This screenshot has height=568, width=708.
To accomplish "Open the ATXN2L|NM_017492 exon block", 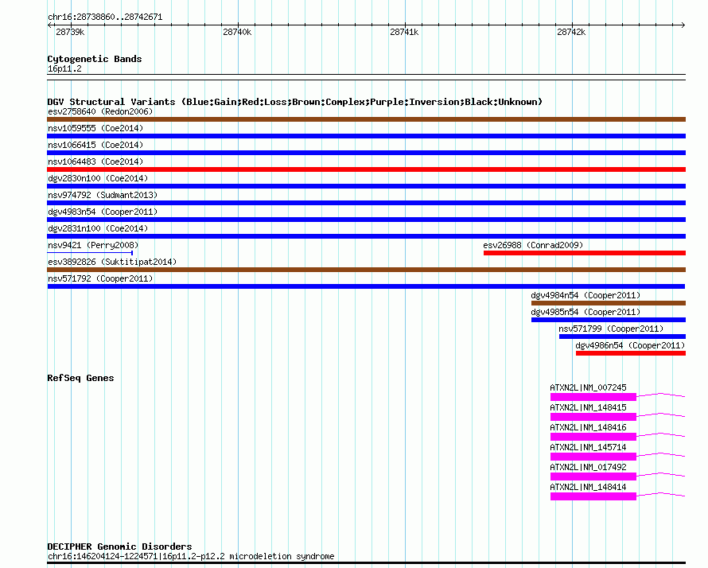I will (x=593, y=477).
